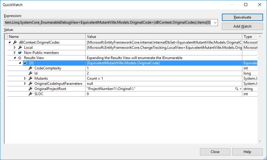This screenshot has width=267, height=160.
Task: Click the Results View purple icon
Action: click(20, 58)
